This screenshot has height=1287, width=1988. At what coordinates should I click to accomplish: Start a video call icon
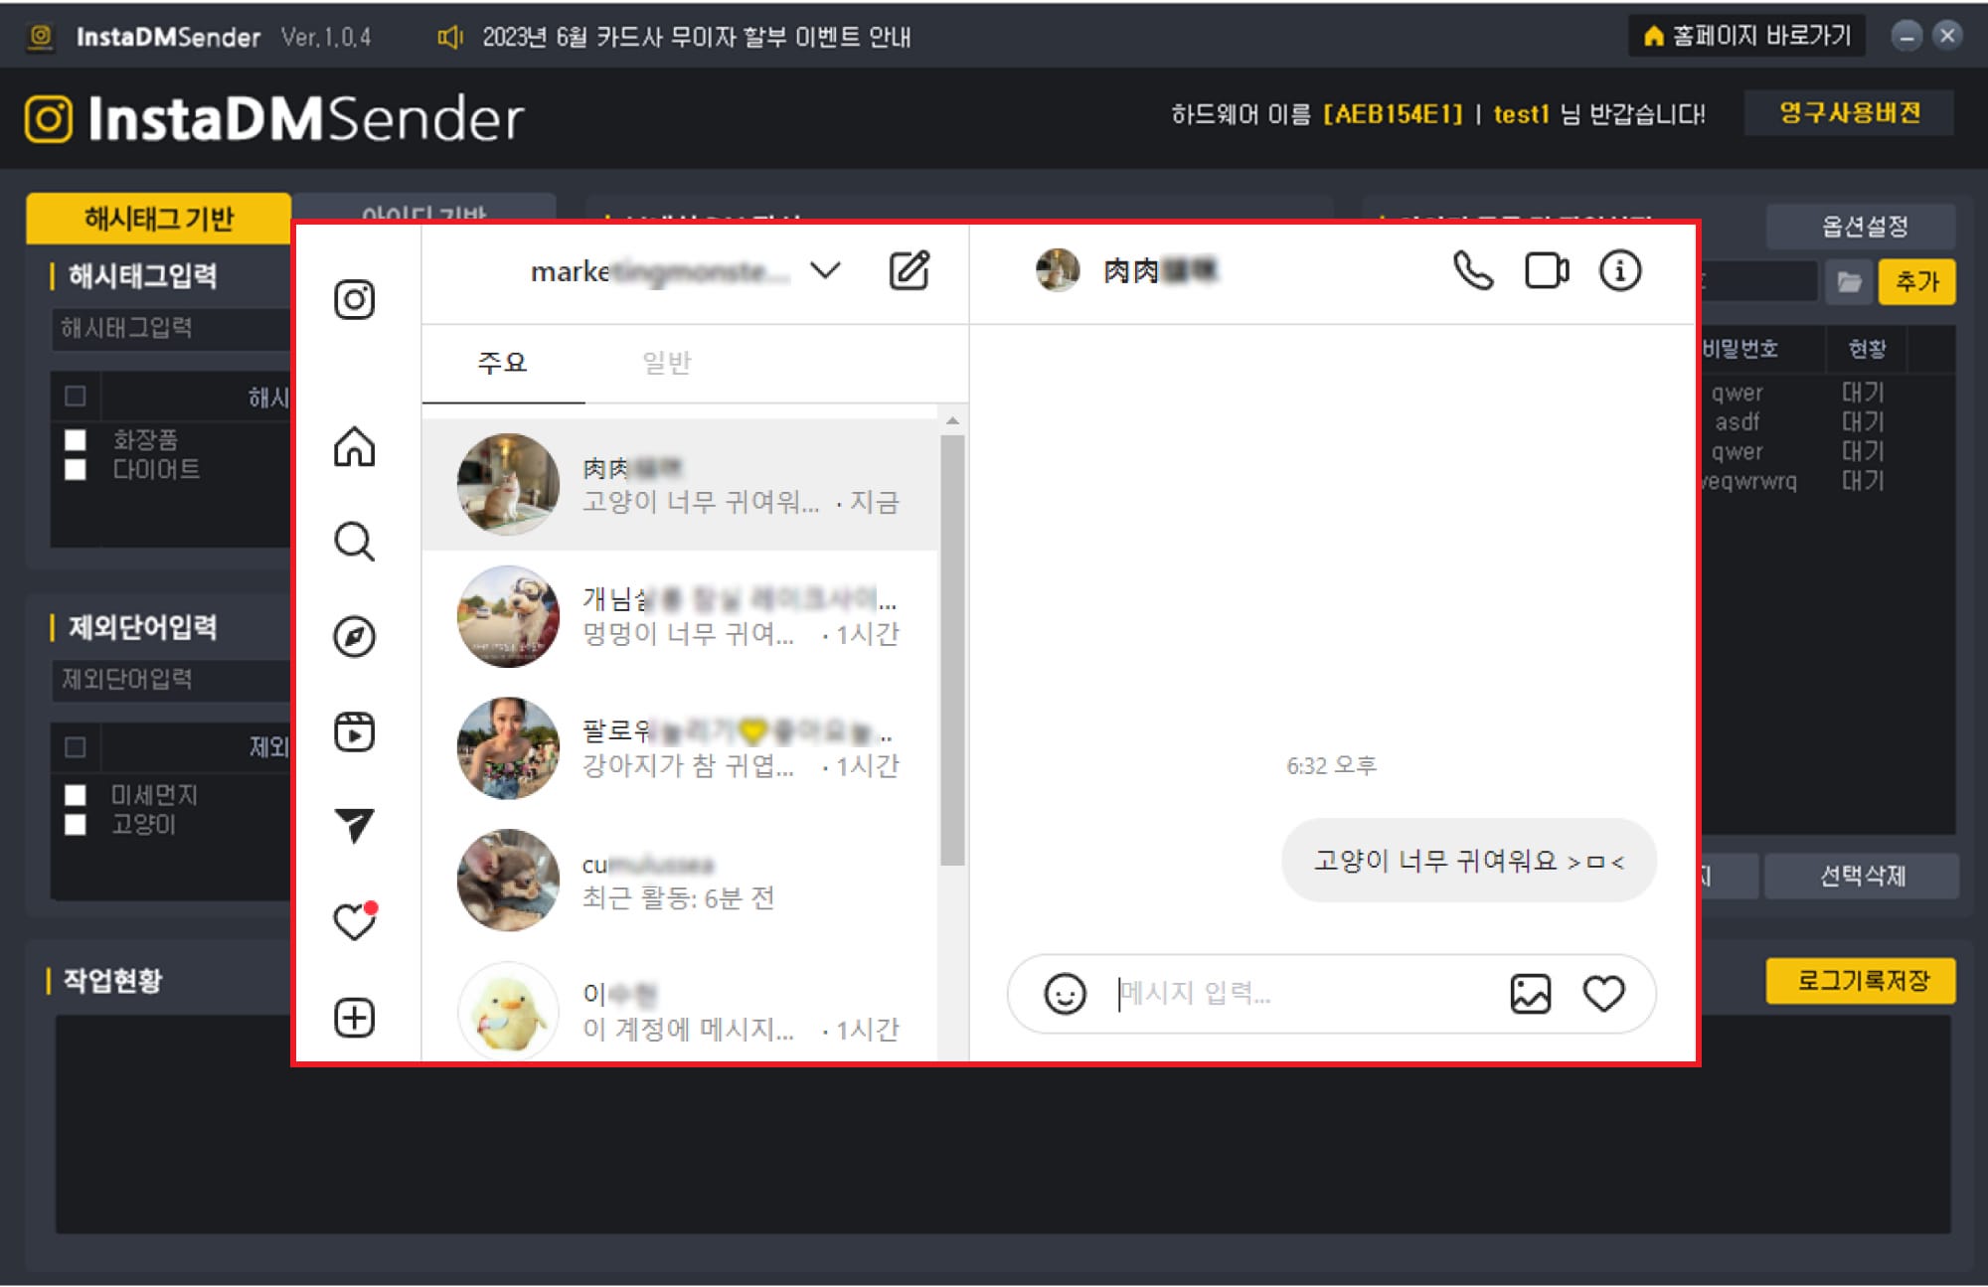coord(1547,270)
